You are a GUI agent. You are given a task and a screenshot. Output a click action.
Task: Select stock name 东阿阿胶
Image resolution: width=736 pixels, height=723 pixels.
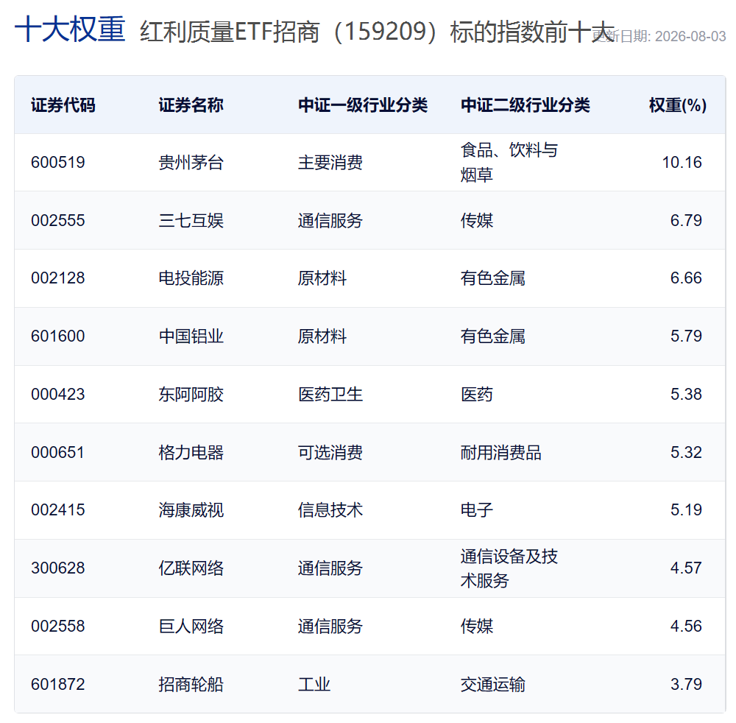point(191,395)
